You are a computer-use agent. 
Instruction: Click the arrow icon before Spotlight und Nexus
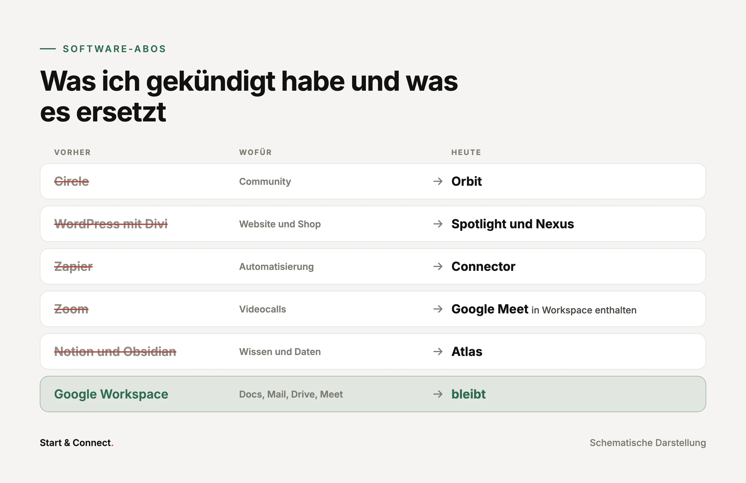[x=438, y=224]
